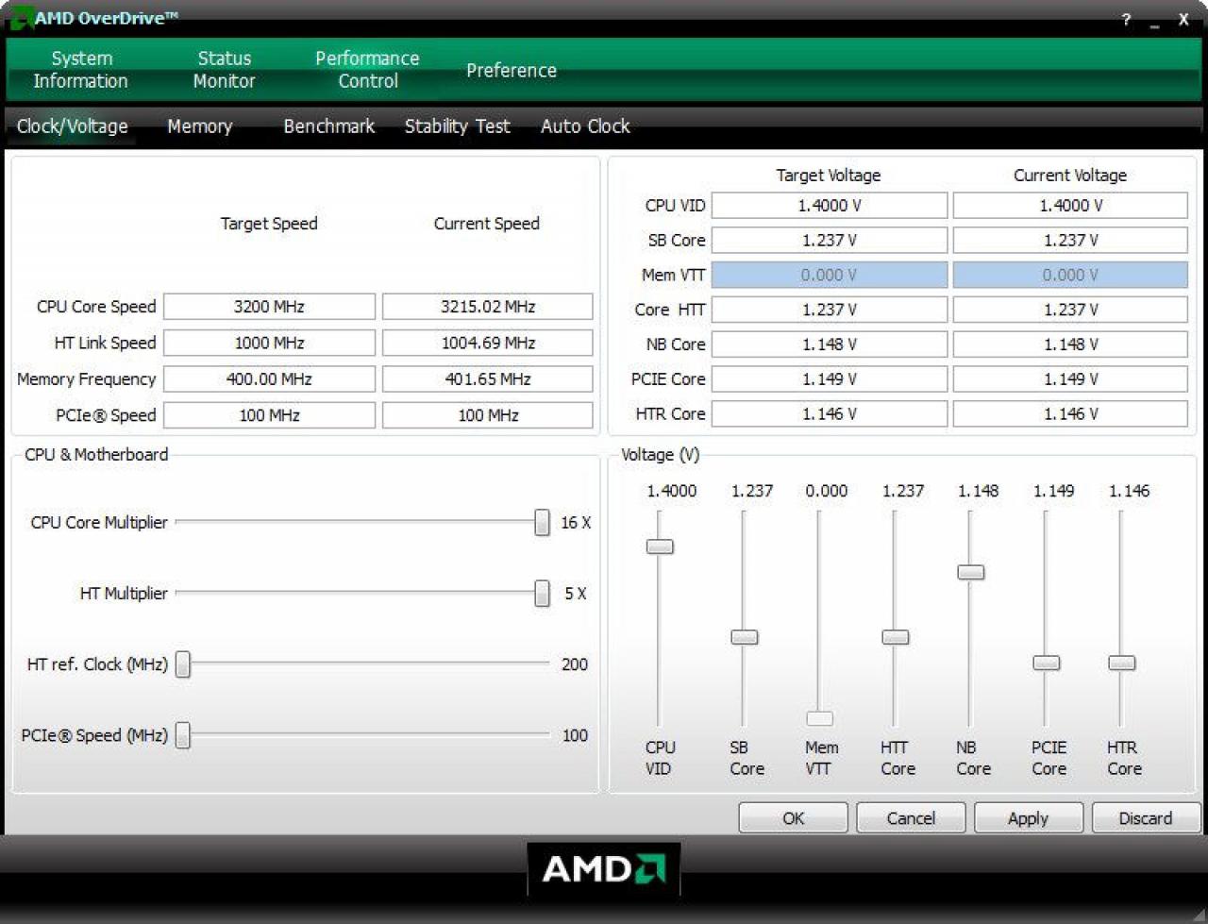
Task: Discard the pending changes
Action: pos(1146,818)
